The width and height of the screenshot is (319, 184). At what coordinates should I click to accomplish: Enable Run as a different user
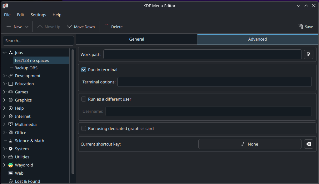click(83, 99)
